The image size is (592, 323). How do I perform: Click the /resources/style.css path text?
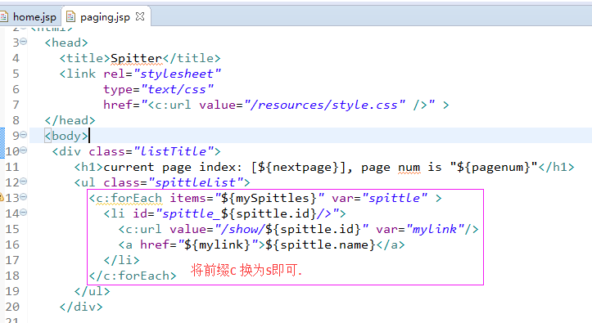pos(325,105)
